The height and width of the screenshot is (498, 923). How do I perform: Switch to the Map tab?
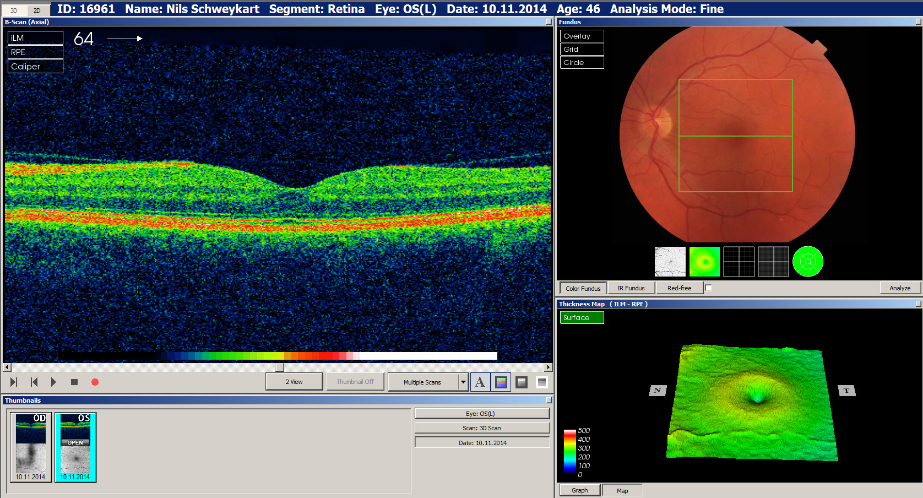(622, 490)
